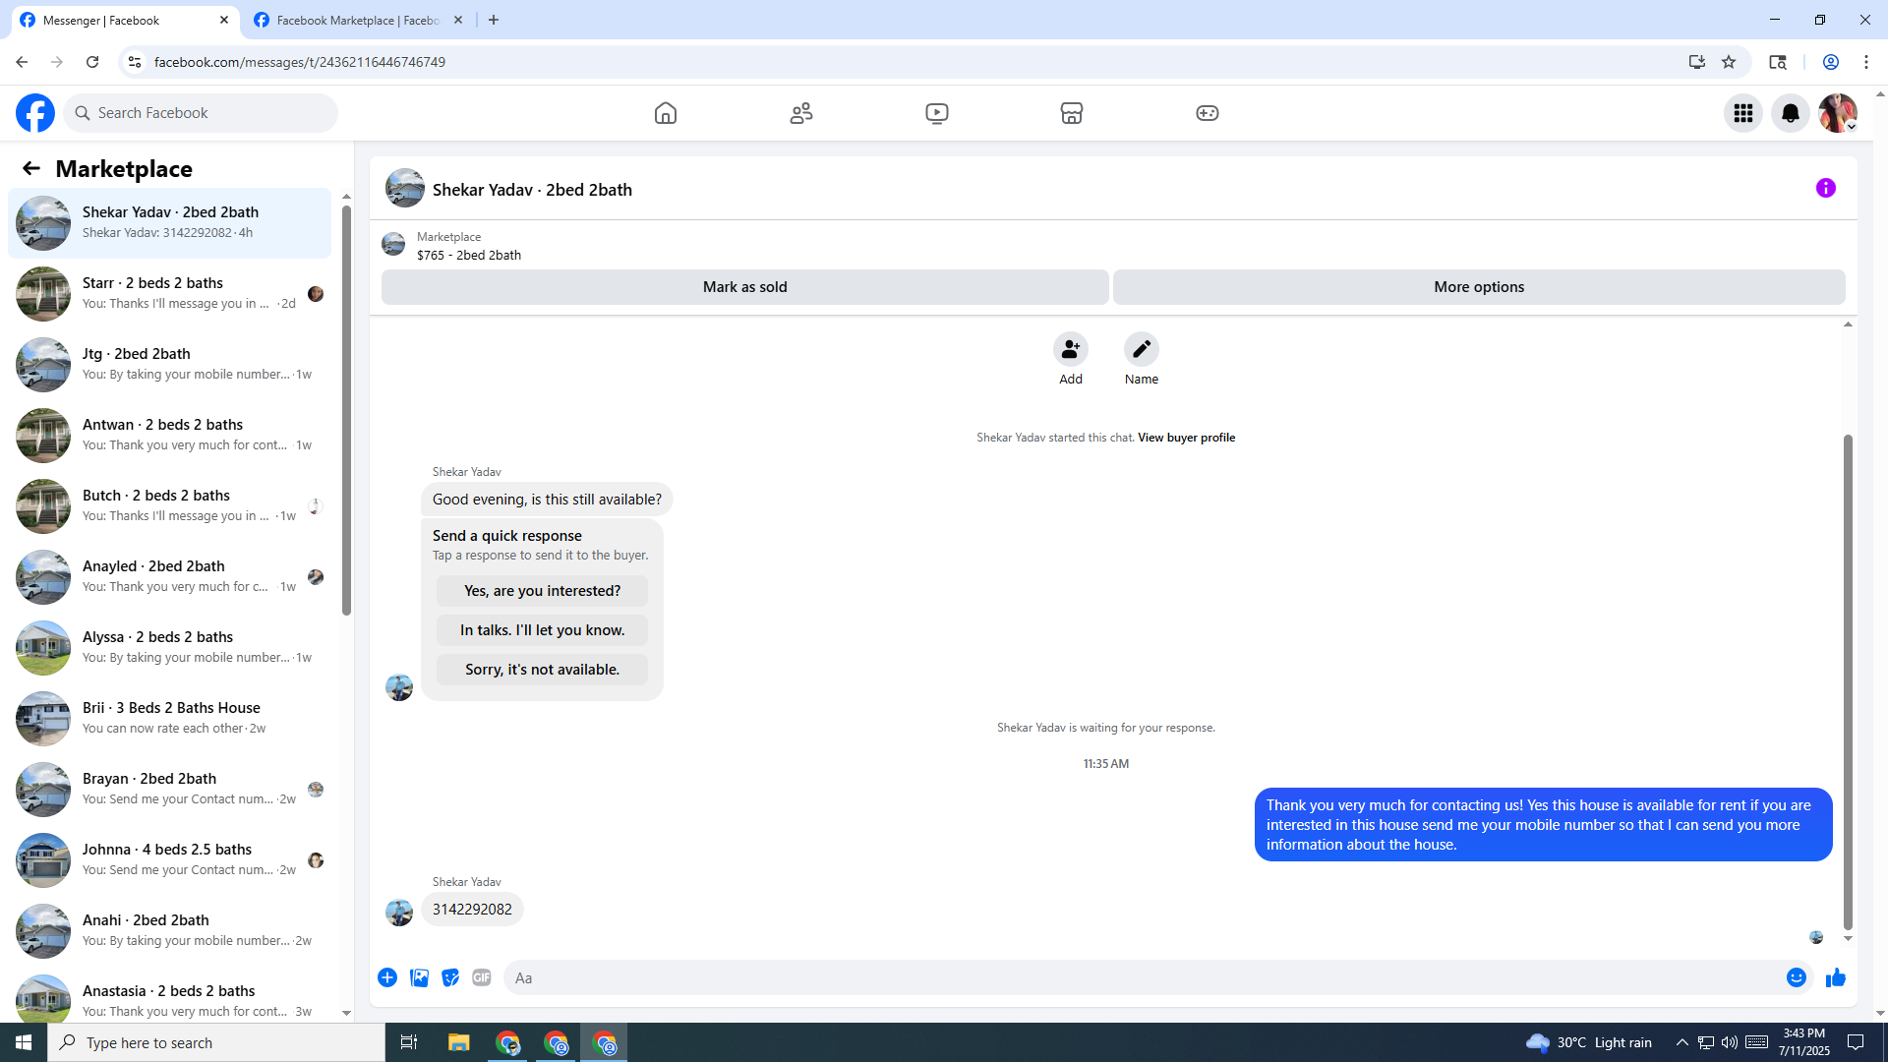Open File Explorer from the taskbar
This screenshot has height=1062, width=1888.
(458, 1042)
